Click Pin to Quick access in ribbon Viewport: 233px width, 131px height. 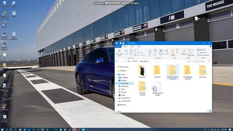(x=119, y=52)
